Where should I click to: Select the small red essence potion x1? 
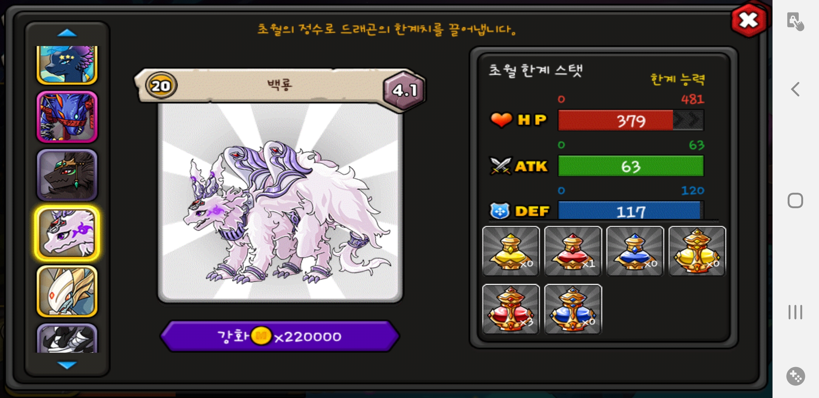pyautogui.click(x=573, y=251)
